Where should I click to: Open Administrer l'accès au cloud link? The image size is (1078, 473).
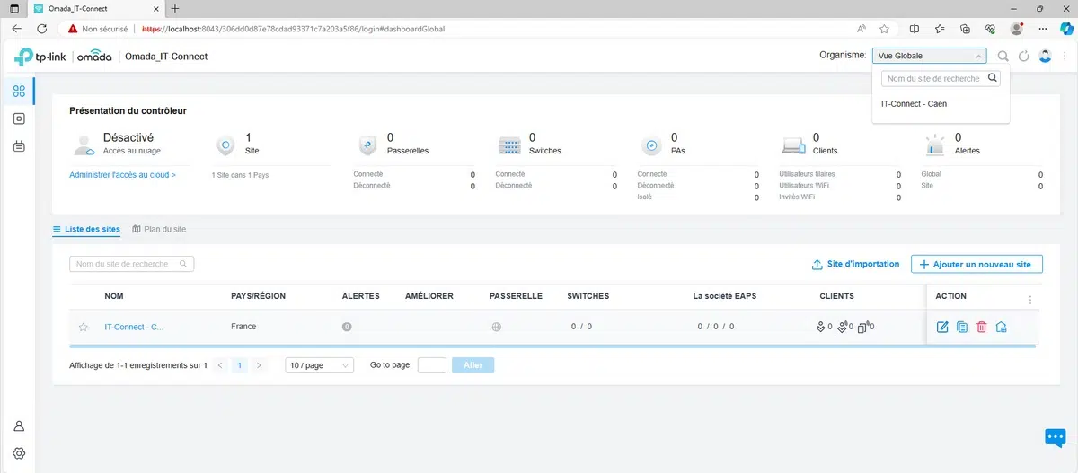pyautogui.click(x=122, y=175)
